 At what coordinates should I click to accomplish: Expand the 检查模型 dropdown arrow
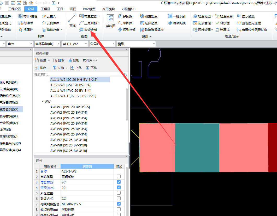212,16
